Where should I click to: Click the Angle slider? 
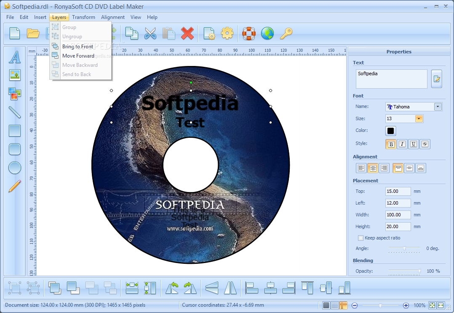tap(404, 248)
